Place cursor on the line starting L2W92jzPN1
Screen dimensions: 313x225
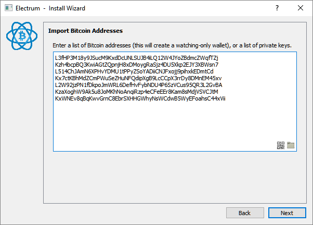138,85
